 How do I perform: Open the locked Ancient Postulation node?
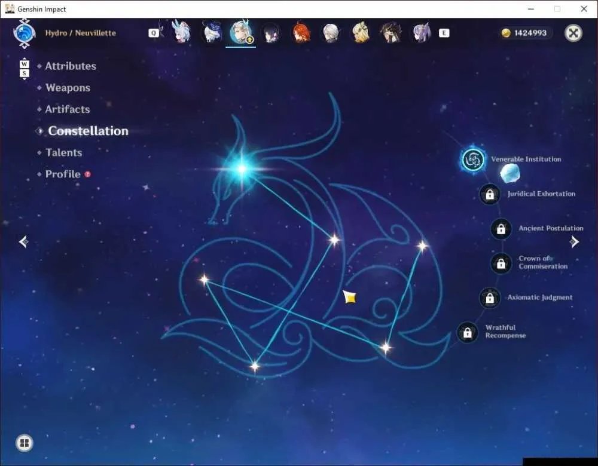(x=501, y=229)
